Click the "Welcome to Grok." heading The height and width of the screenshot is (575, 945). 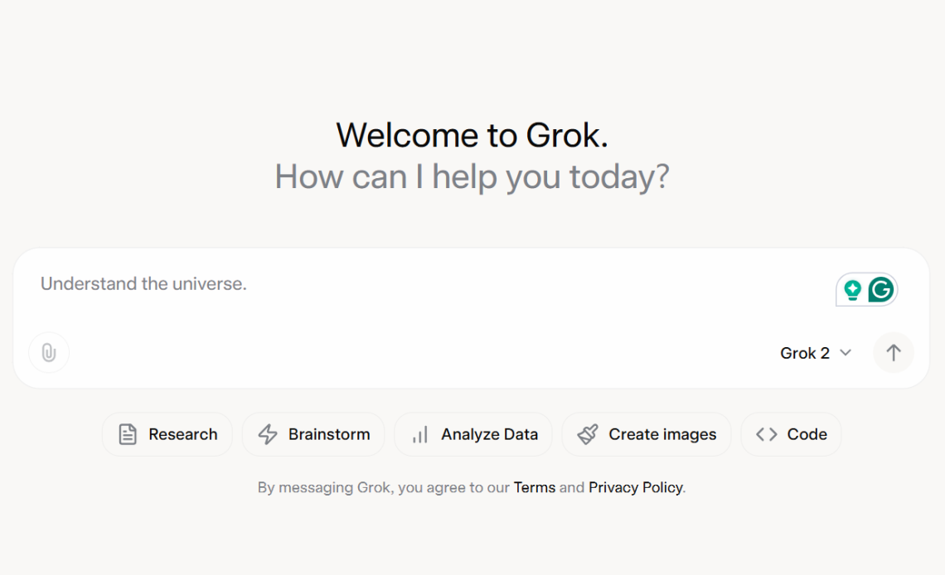coord(472,135)
